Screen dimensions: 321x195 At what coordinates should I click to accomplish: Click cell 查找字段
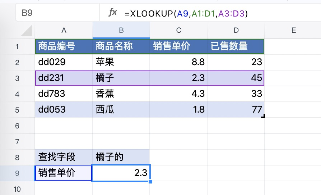[x=64, y=157]
